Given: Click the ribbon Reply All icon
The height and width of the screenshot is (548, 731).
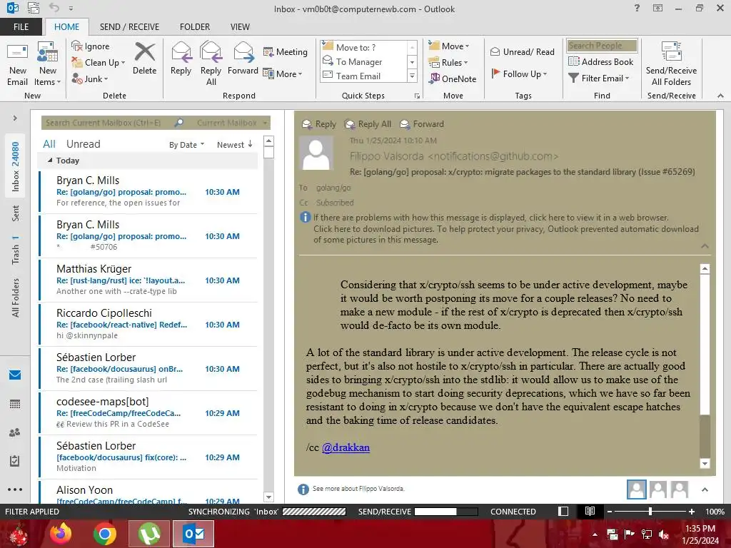Looking at the screenshot, I should pyautogui.click(x=211, y=64).
